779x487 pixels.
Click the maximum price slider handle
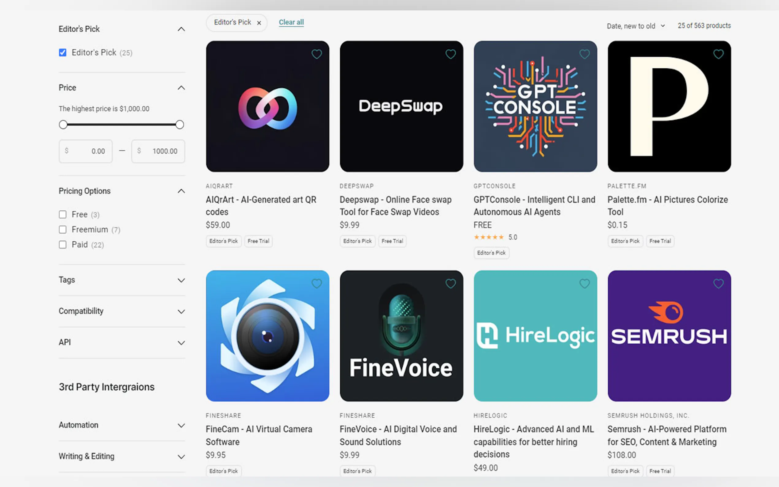[x=180, y=125]
